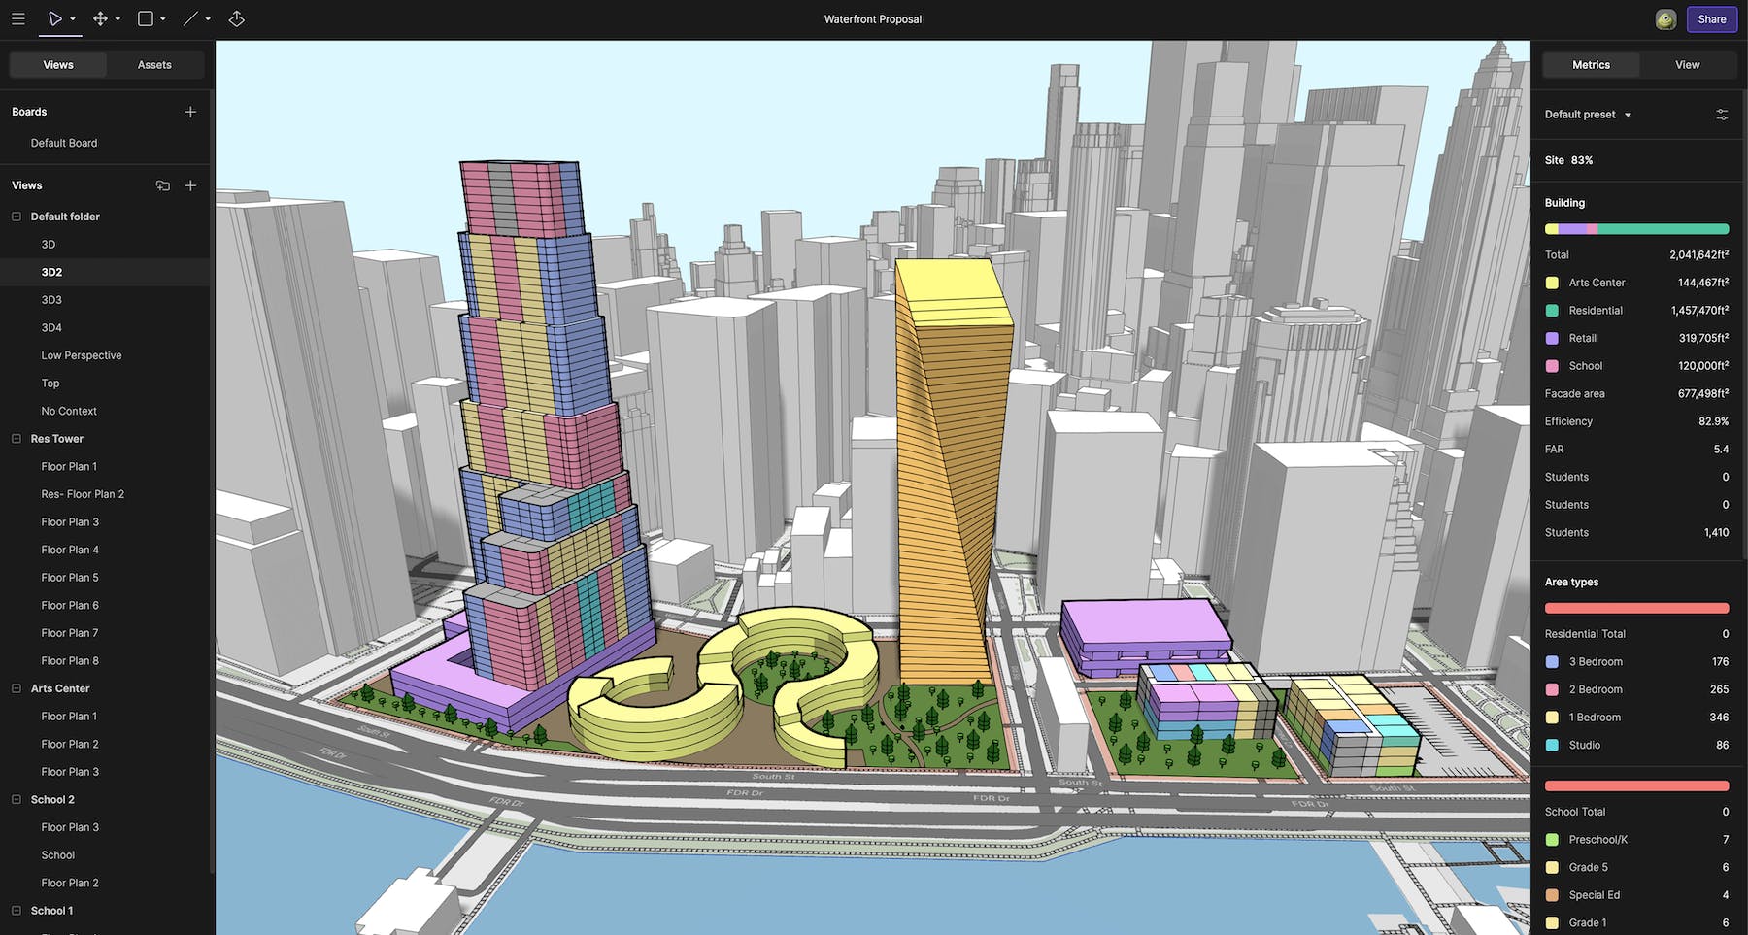
Task: Open metrics filter settings icon
Action: (1722, 114)
